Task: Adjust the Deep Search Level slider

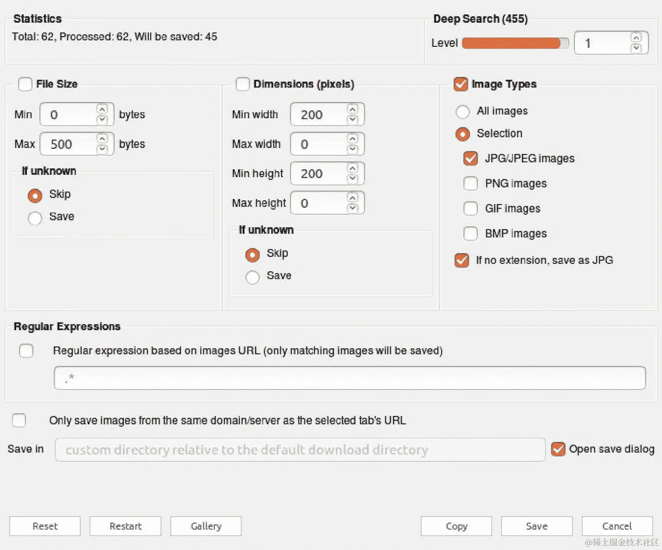Action: 515,43
